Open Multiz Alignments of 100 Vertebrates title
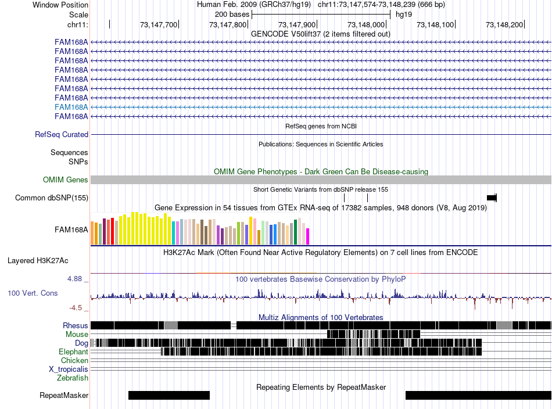This screenshot has width=552, height=409. tap(321, 317)
